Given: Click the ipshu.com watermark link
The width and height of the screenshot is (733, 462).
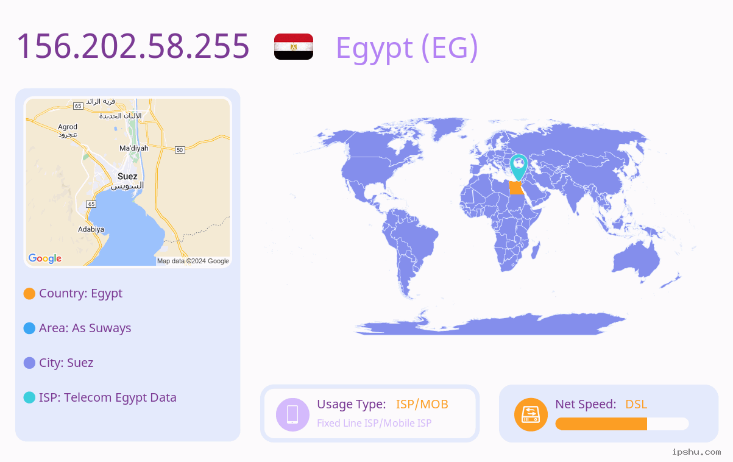Looking at the screenshot, I should coord(696,452).
